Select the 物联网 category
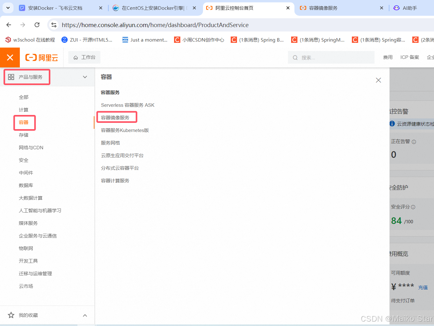Viewport: 434px width, 326px height. pyautogui.click(x=26, y=249)
